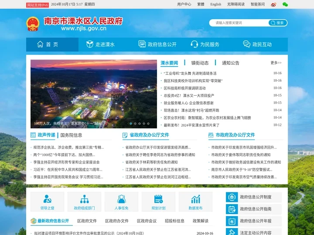Open 省政府关于林莉等职务任免的通知
Screen dimensions: 314x235
click(x=151, y=162)
